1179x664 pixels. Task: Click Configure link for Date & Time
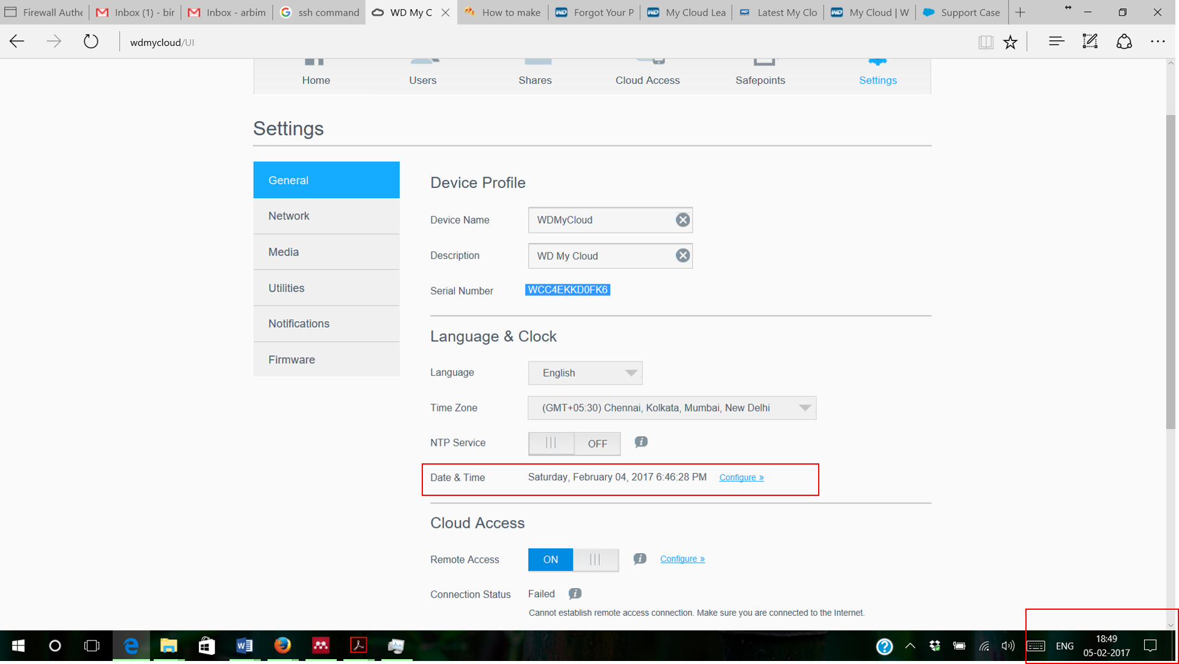(741, 477)
